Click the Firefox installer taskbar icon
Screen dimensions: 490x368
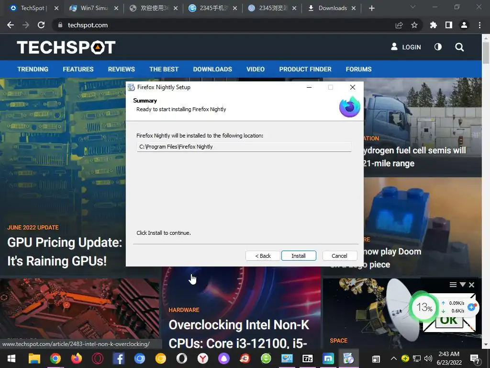click(349, 358)
